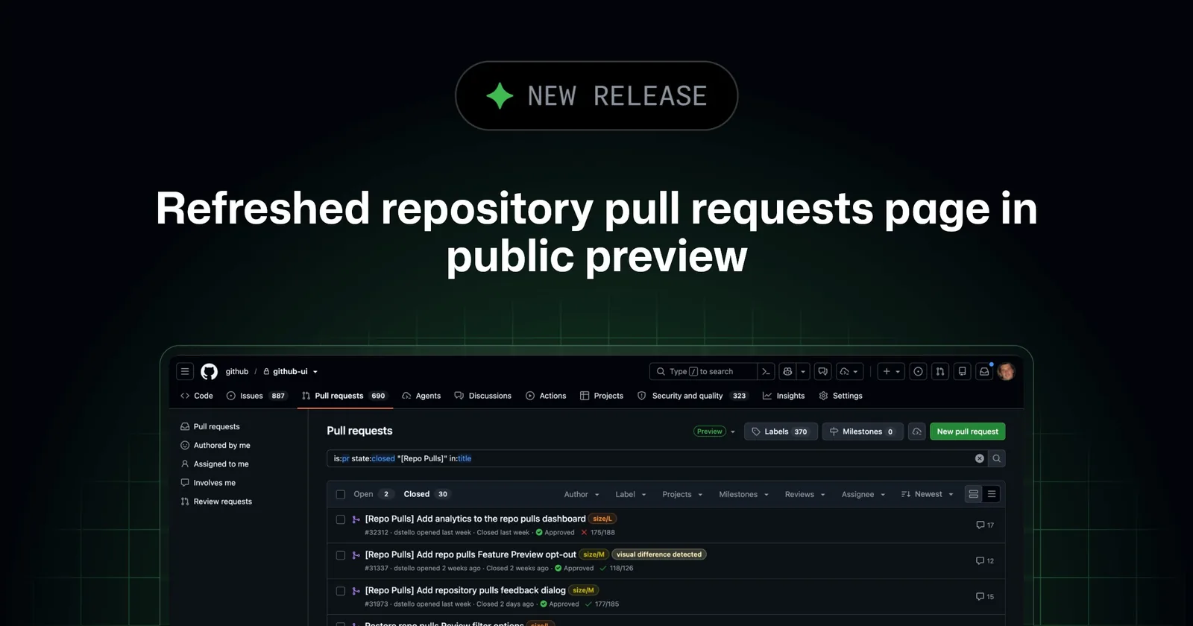Open the Projects filter dropdown in list header

pyautogui.click(x=682, y=494)
